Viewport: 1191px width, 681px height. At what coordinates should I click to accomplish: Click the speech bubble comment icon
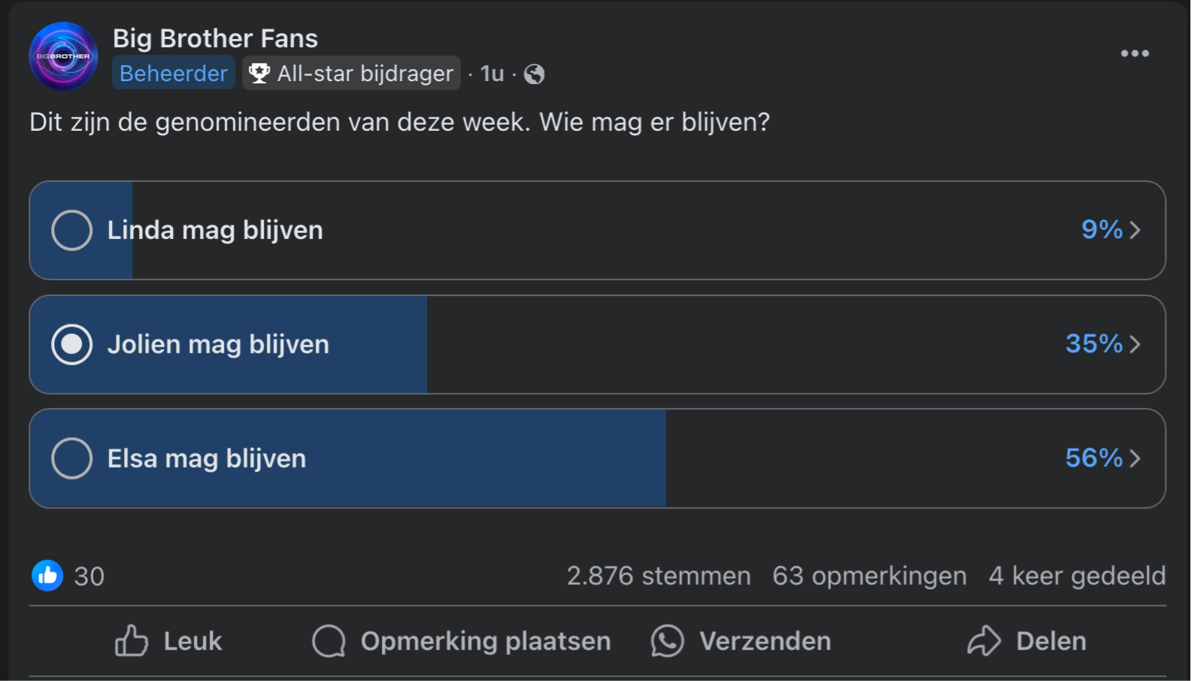point(329,641)
